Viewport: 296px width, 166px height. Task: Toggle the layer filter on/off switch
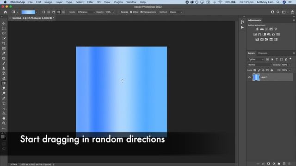coord(290,59)
